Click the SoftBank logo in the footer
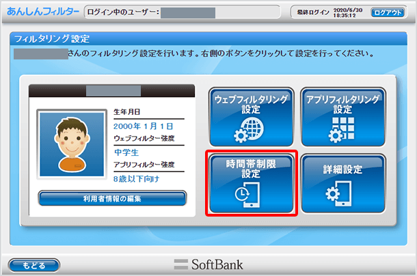The height and width of the screenshot is (276, 417). coord(209,264)
